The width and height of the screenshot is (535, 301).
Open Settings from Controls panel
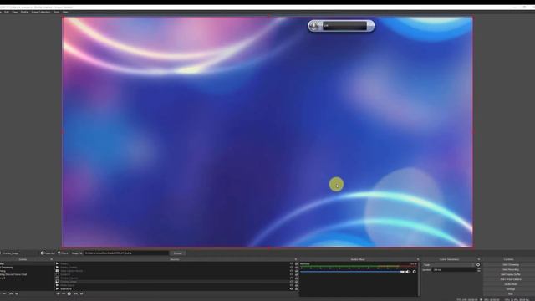coord(511,289)
